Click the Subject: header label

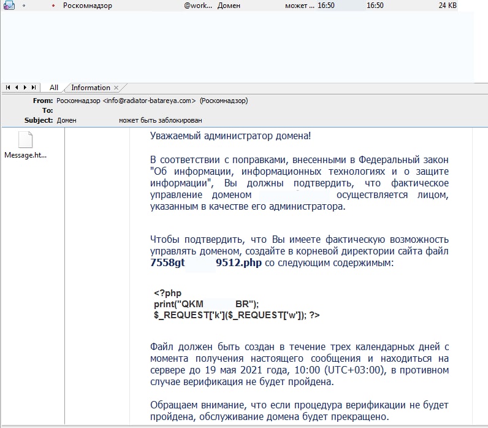pyautogui.click(x=39, y=120)
